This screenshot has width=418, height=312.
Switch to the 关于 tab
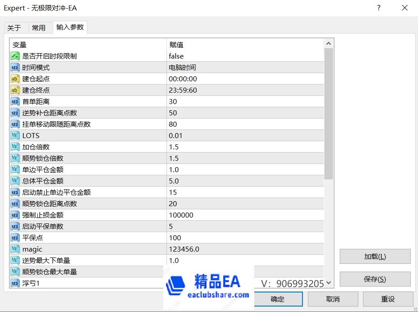point(16,27)
